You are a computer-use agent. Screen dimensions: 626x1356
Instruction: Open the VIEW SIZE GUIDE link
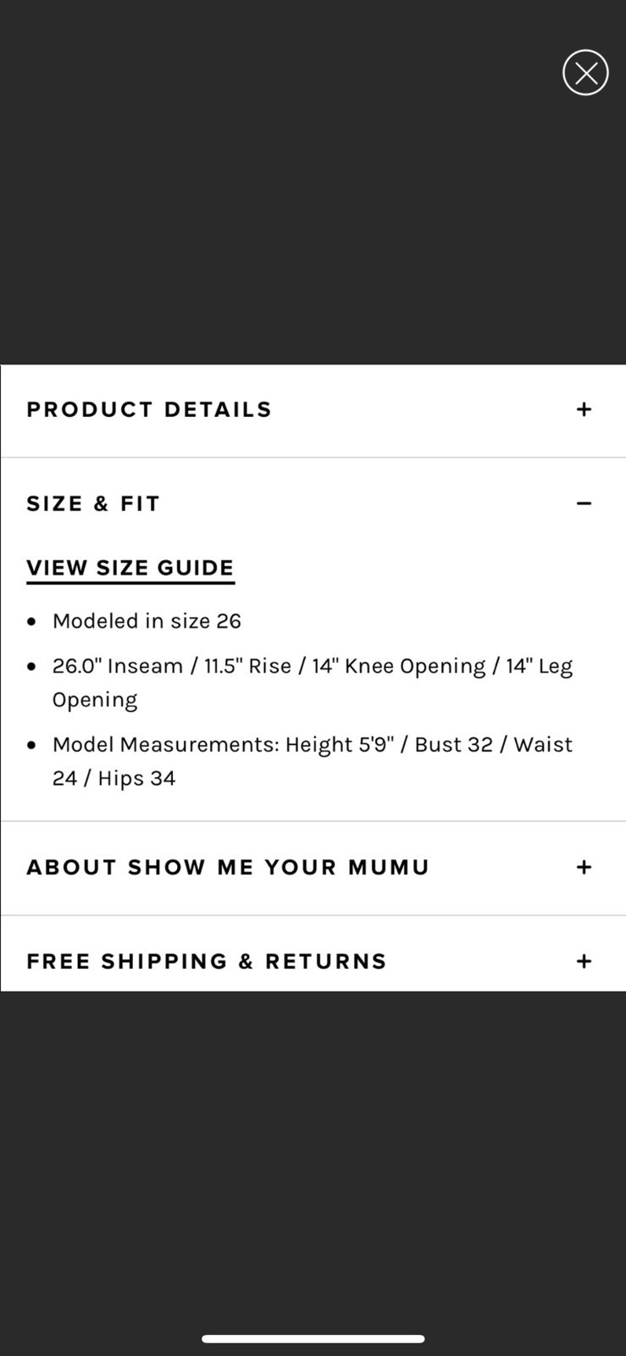tap(130, 569)
